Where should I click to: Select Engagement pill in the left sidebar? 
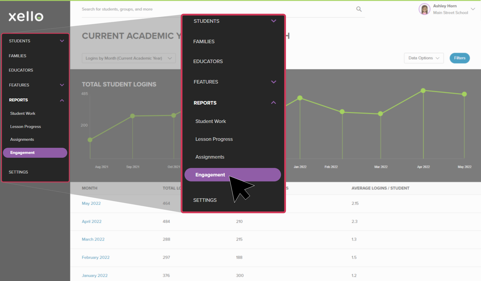[35, 153]
